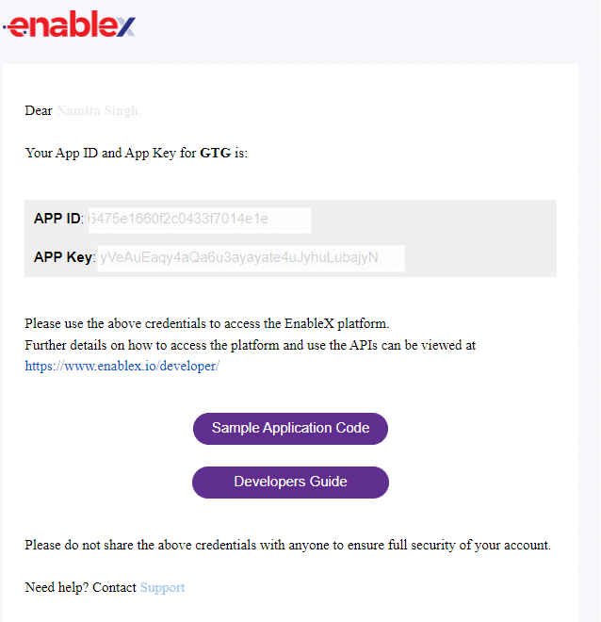Screen dimensions: 601x622
Task: Click the 'Need help? Contact' text
Action: pyautogui.click(x=80, y=587)
